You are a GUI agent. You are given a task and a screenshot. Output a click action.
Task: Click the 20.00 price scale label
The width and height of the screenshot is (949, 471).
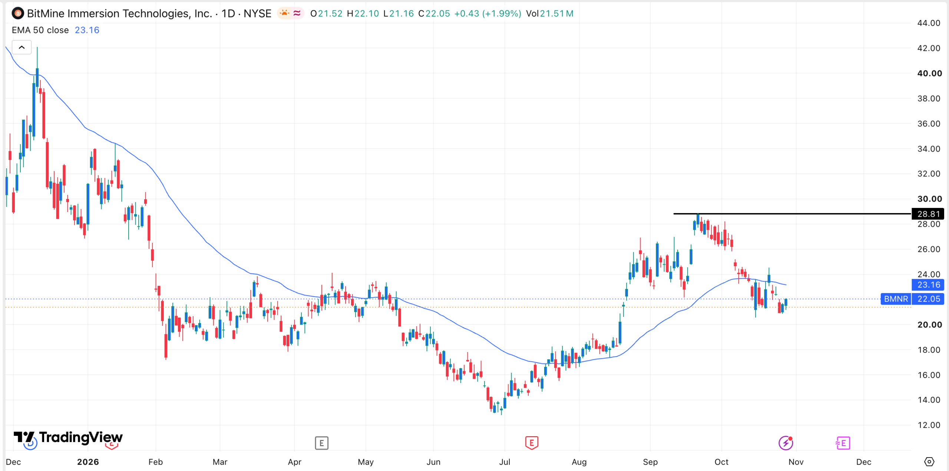pos(929,325)
